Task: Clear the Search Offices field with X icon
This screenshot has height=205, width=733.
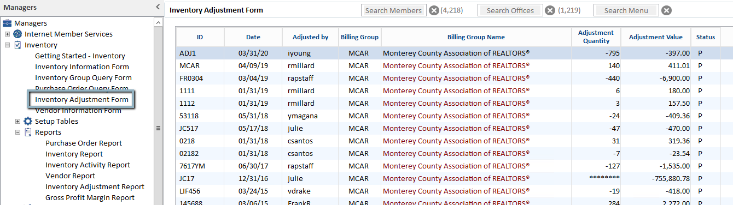Action: [550, 10]
